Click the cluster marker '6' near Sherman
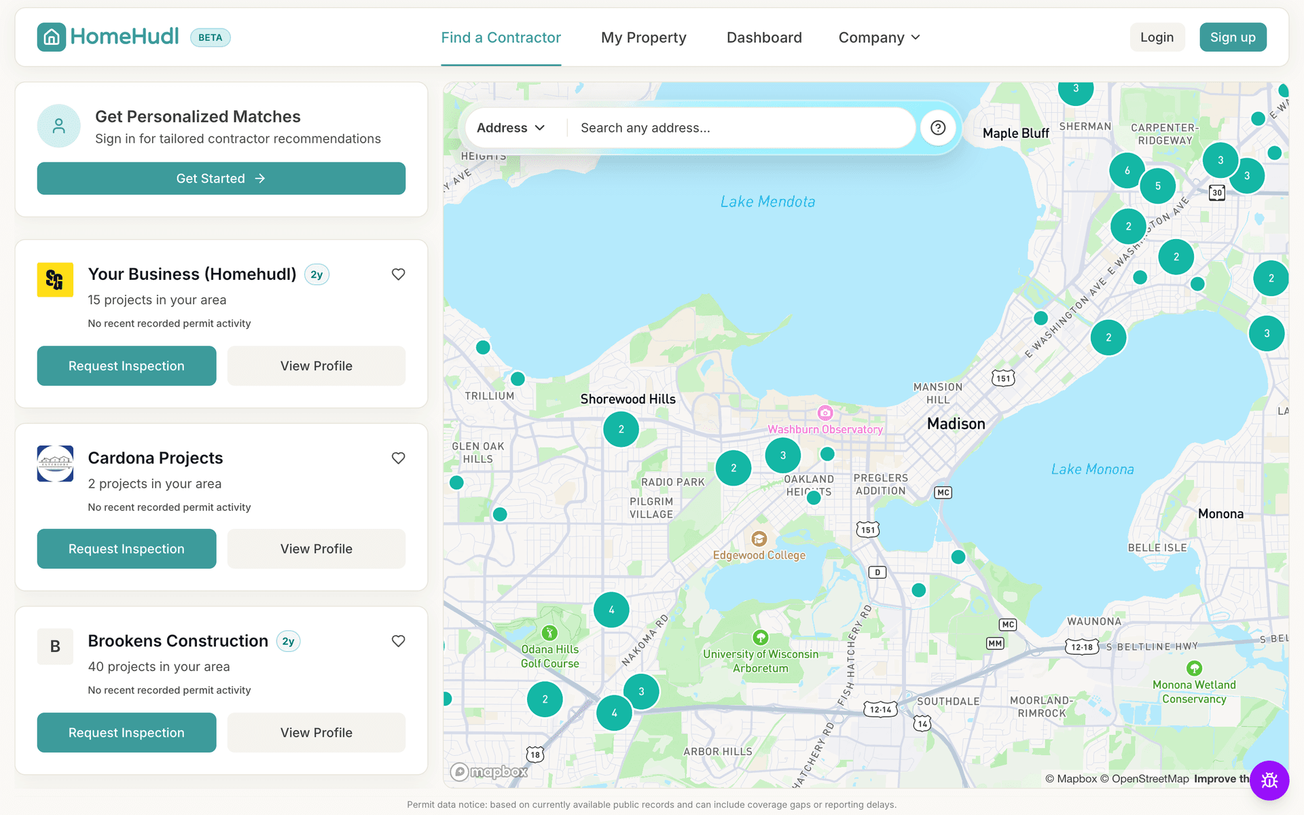Screen dimensions: 1304x815 (1127, 170)
